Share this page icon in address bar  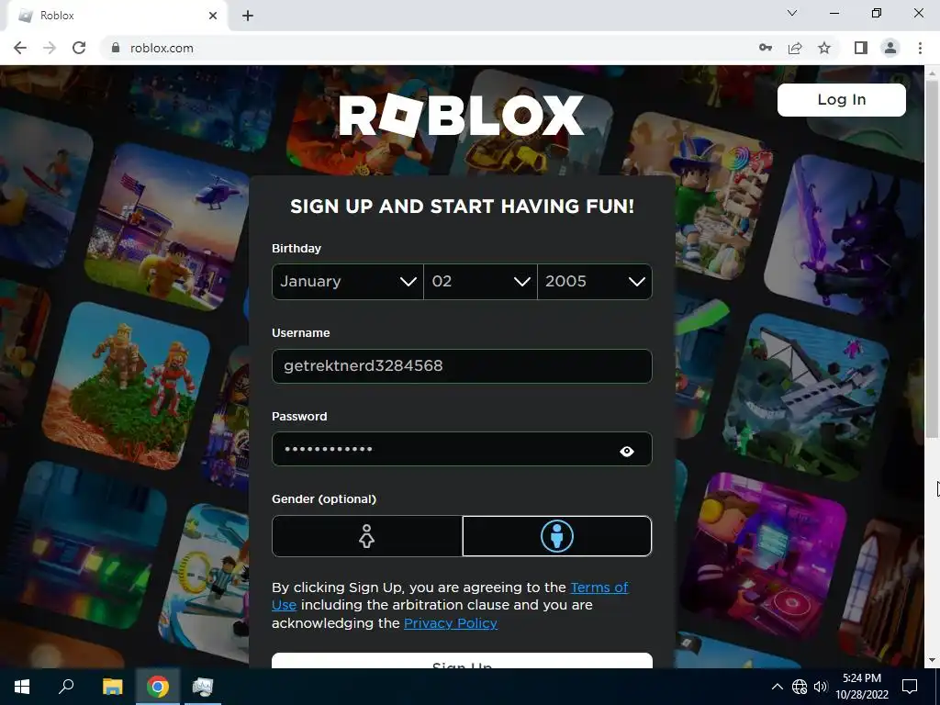[x=795, y=48]
